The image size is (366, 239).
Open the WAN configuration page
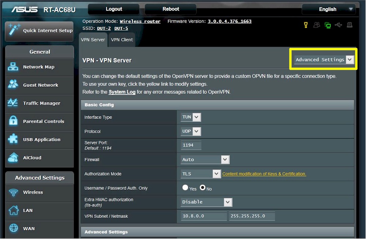[x=39, y=229]
